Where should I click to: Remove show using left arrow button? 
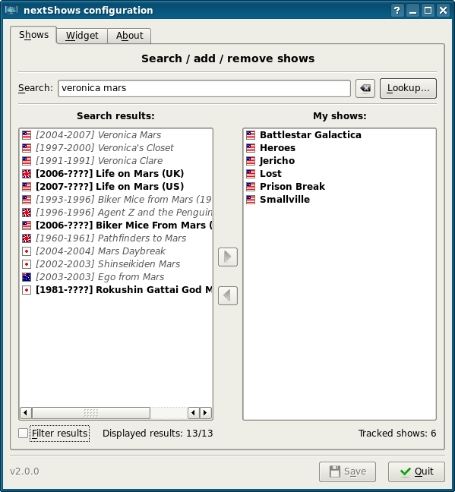(228, 295)
